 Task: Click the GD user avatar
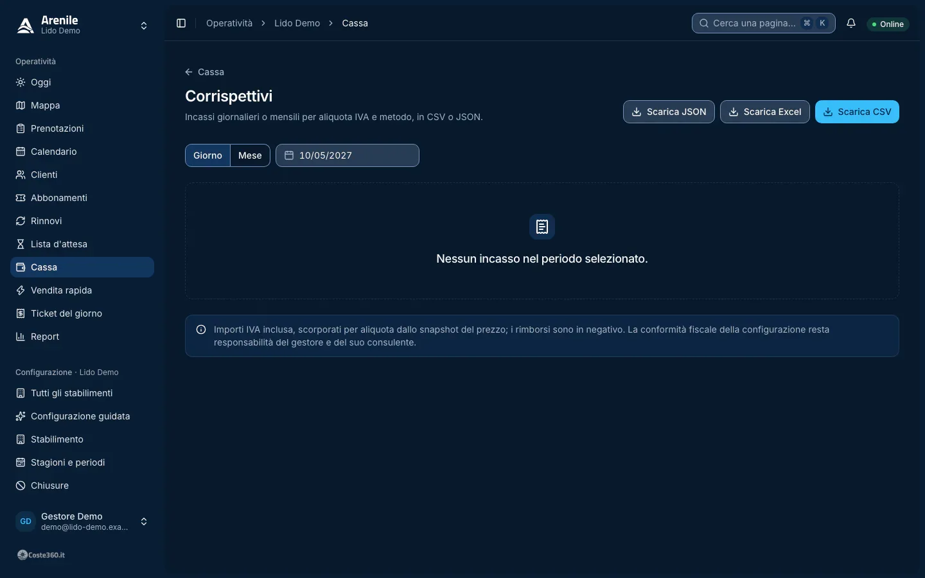tap(26, 521)
